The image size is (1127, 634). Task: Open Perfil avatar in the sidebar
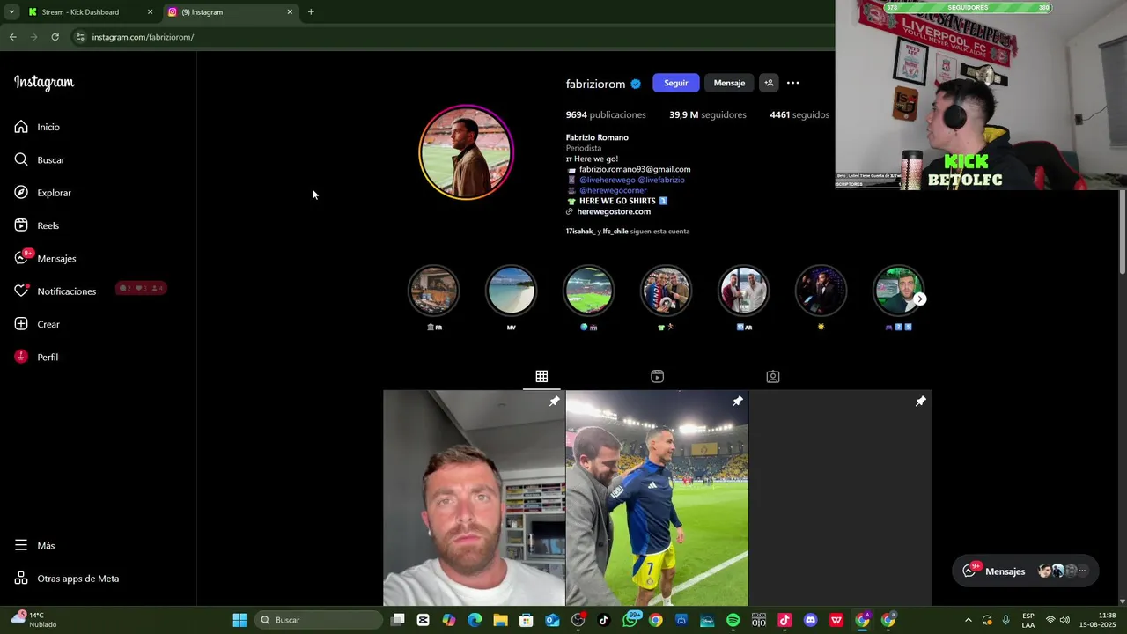pyautogui.click(x=21, y=357)
